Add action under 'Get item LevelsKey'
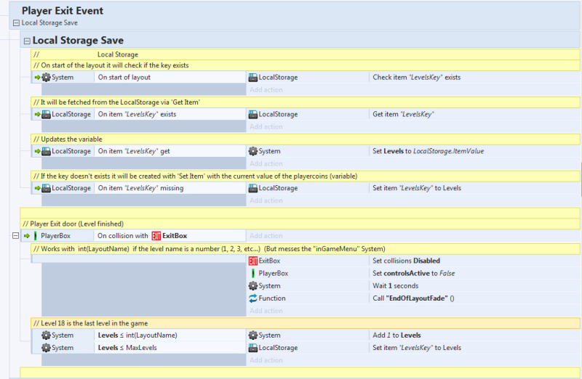Screen dimensions: 582x379 point(266,127)
